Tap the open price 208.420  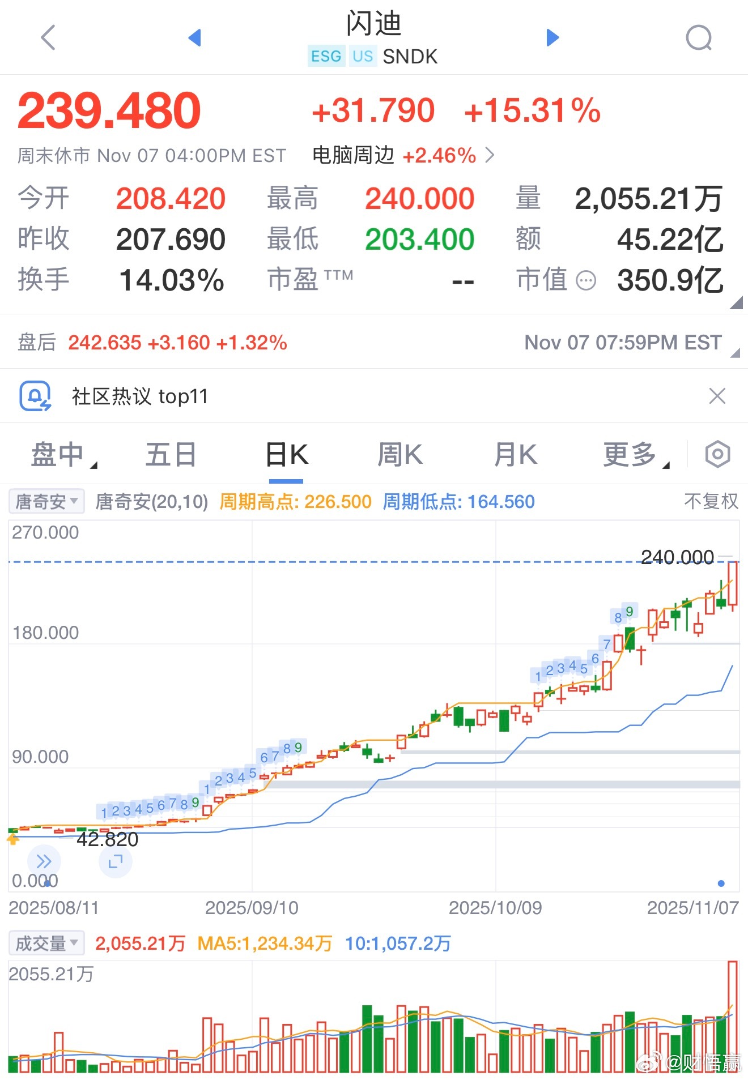click(x=171, y=199)
